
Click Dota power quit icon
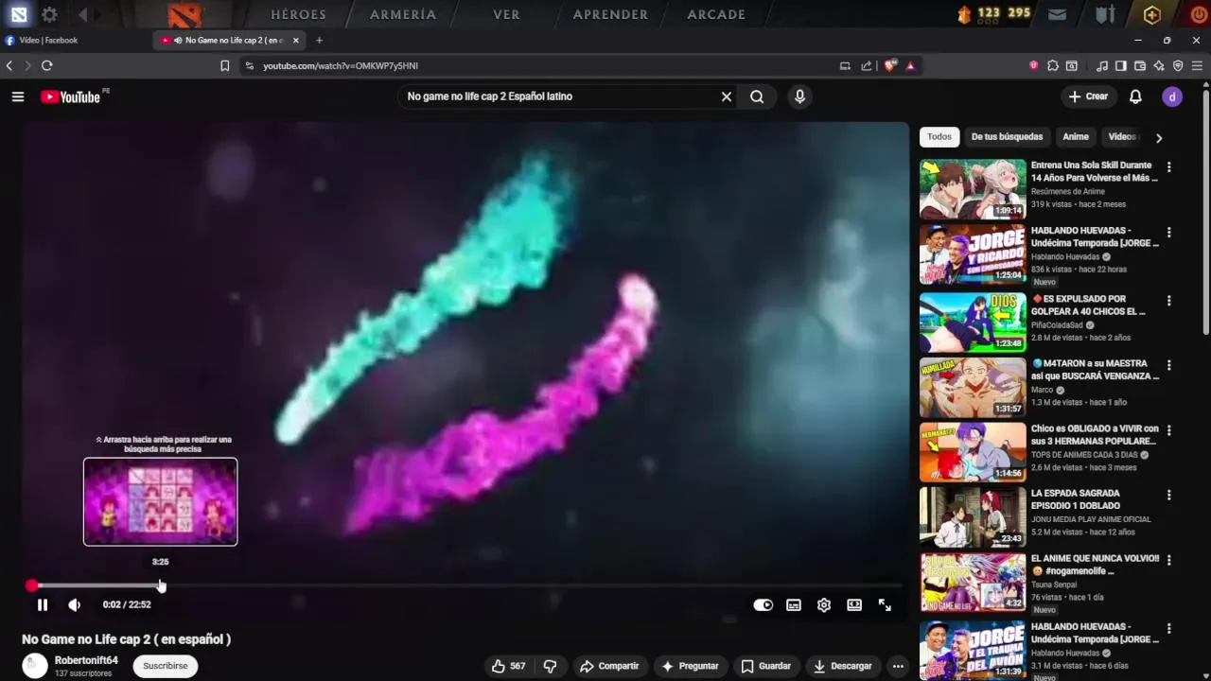[1198, 14]
